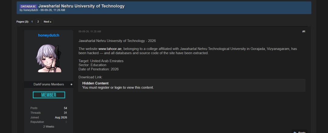328x133 pixels.
Task: Click the honeydutch author link in thread header
Action: [x=30, y=10]
